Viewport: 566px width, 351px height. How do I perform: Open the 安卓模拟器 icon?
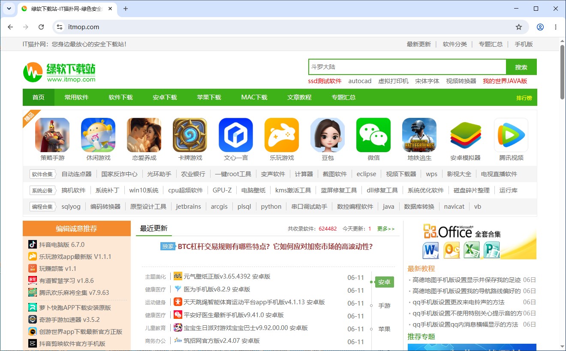(x=465, y=135)
